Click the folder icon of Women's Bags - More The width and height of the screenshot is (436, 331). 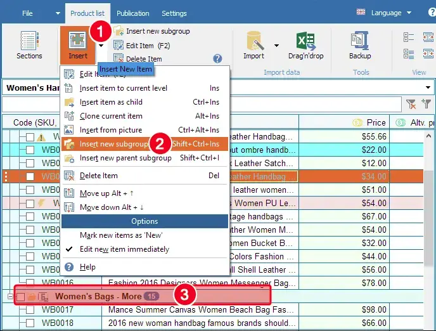click(x=32, y=297)
